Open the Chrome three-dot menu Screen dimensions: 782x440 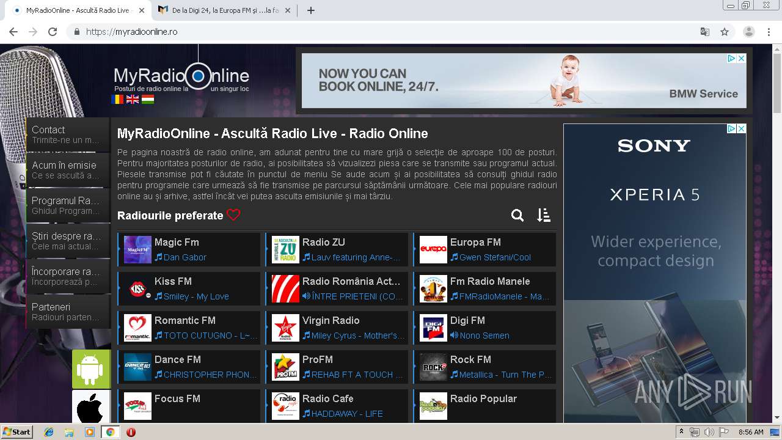click(x=769, y=32)
